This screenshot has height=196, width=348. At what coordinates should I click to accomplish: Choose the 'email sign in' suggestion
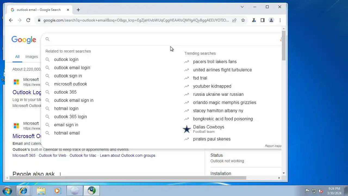[66, 125]
